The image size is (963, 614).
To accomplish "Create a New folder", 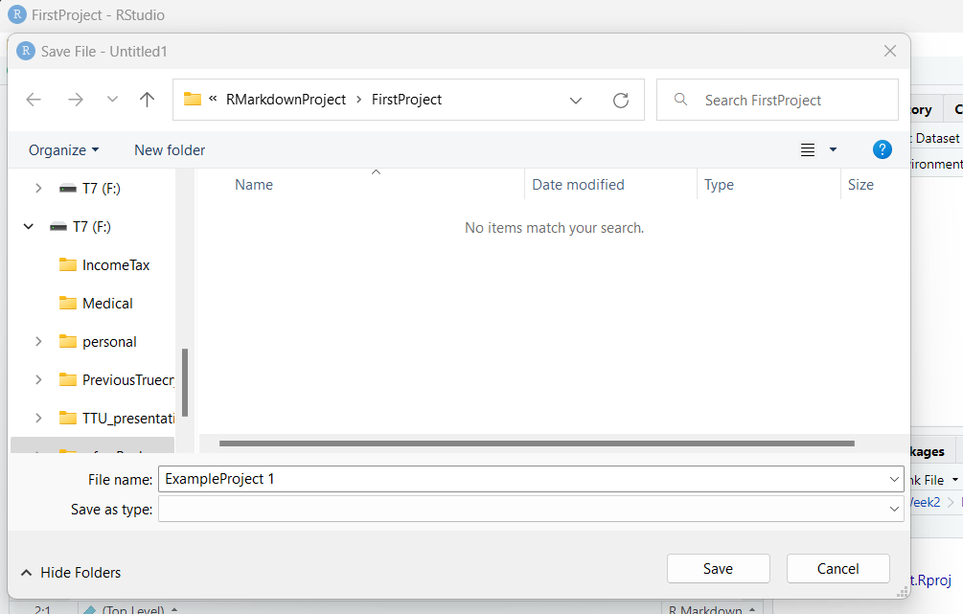I will point(170,150).
